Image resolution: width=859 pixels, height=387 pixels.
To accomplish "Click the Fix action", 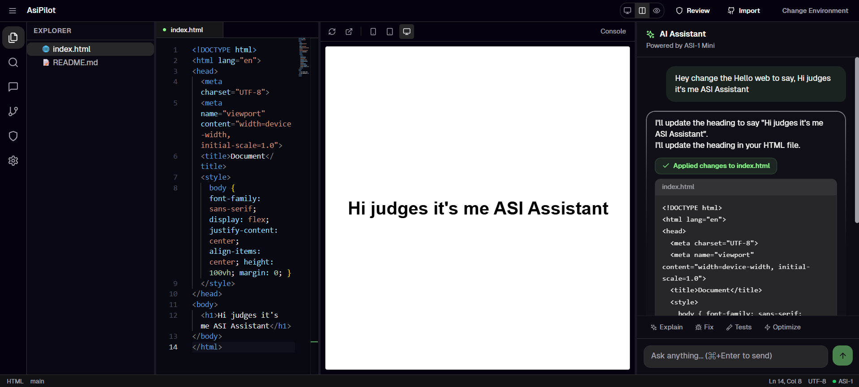I will click(x=705, y=327).
